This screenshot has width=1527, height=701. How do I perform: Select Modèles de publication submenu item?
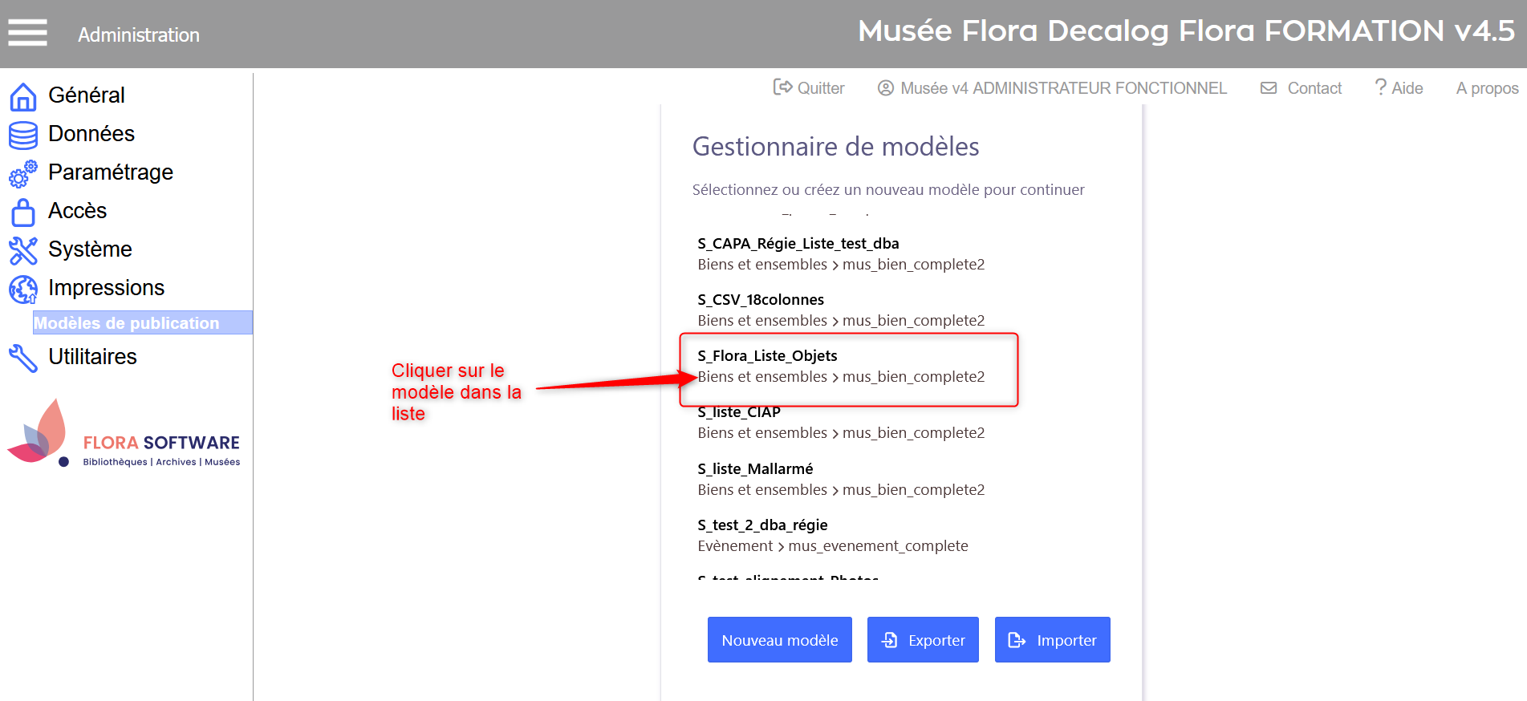[x=127, y=323]
